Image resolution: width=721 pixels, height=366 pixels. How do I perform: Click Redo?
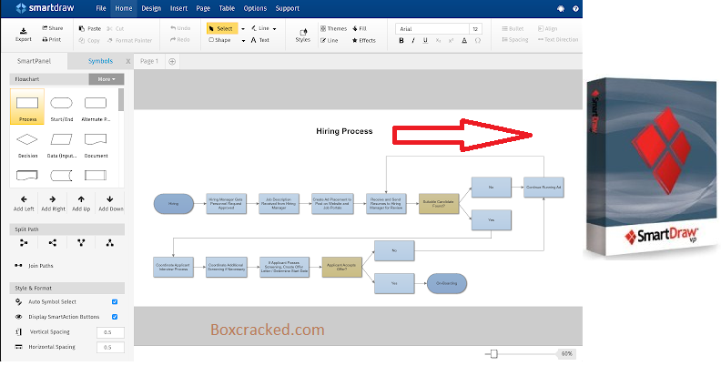click(x=179, y=39)
